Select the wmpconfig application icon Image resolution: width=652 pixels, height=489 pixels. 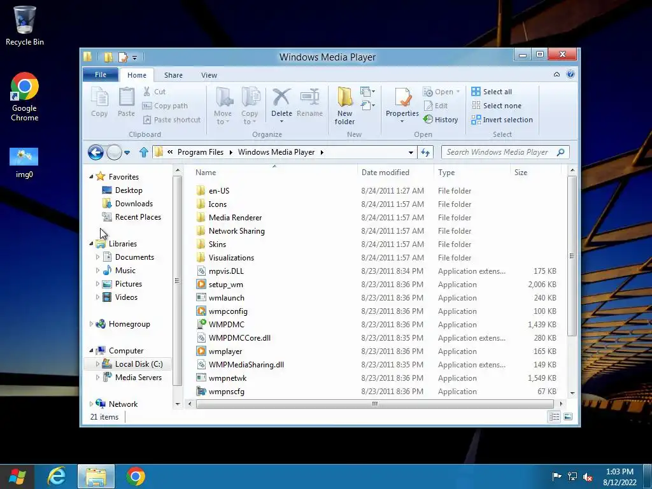click(x=201, y=311)
